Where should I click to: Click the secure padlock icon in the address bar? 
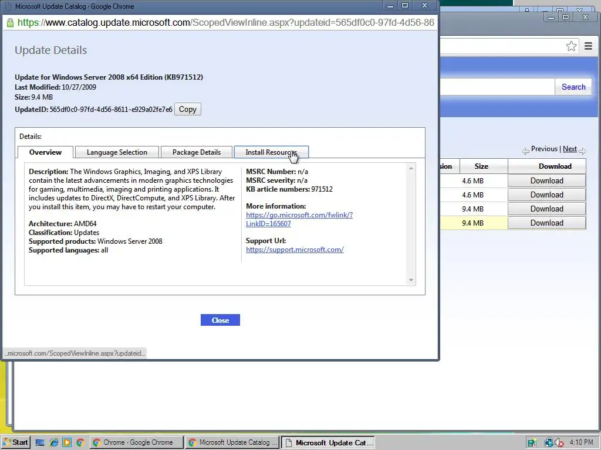(x=10, y=23)
